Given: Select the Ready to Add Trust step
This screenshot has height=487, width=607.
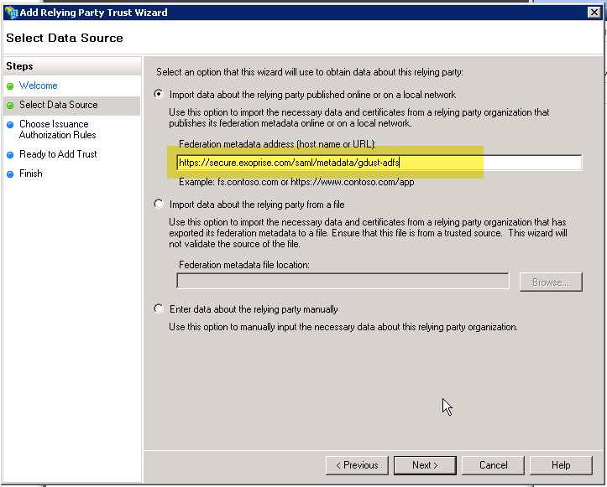Looking at the screenshot, I should coord(58,154).
